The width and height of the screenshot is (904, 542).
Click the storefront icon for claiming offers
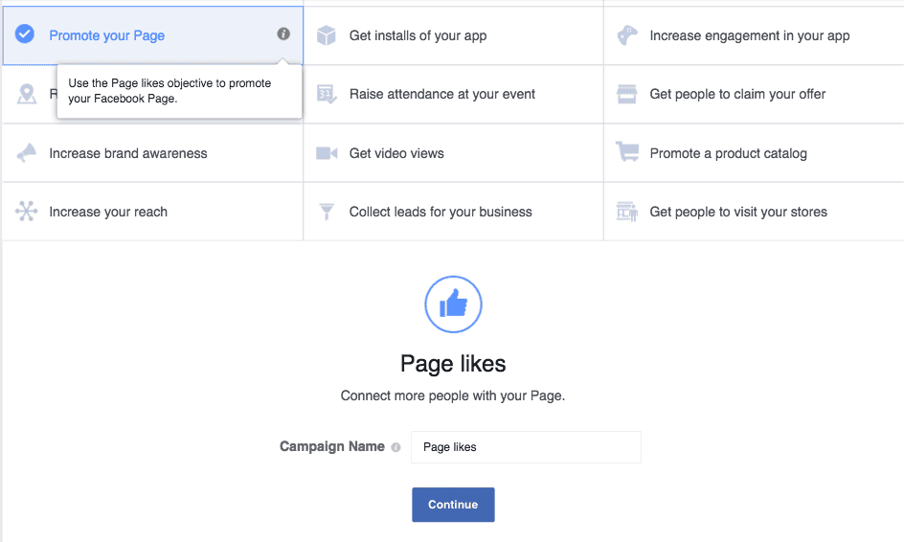point(626,94)
